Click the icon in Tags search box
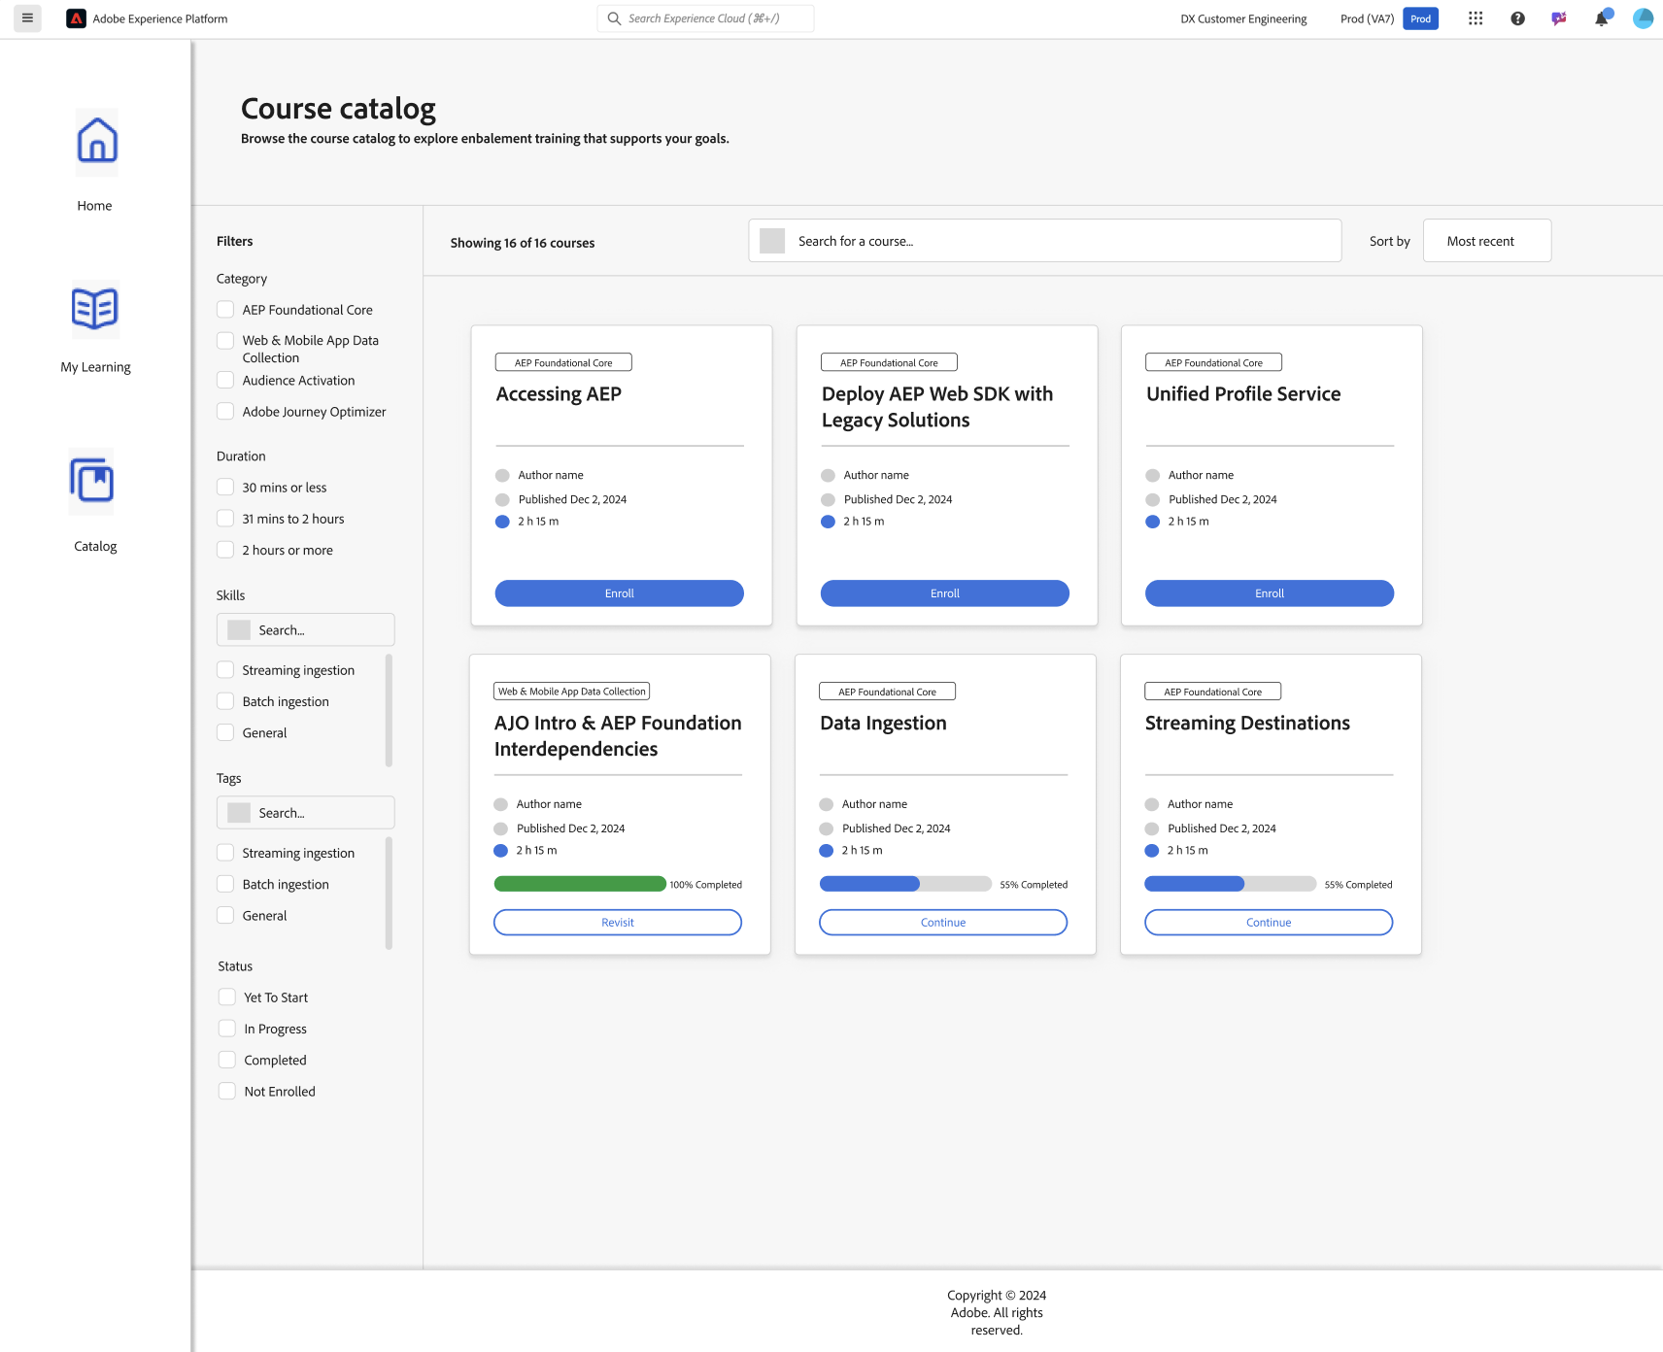This screenshot has width=1663, height=1352. (239, 812)
